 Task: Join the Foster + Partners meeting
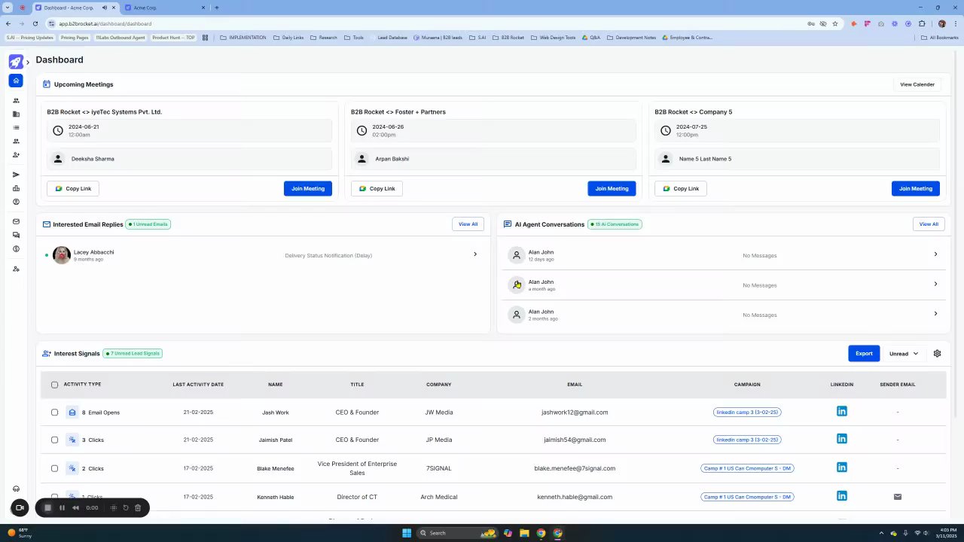[612, 188]
